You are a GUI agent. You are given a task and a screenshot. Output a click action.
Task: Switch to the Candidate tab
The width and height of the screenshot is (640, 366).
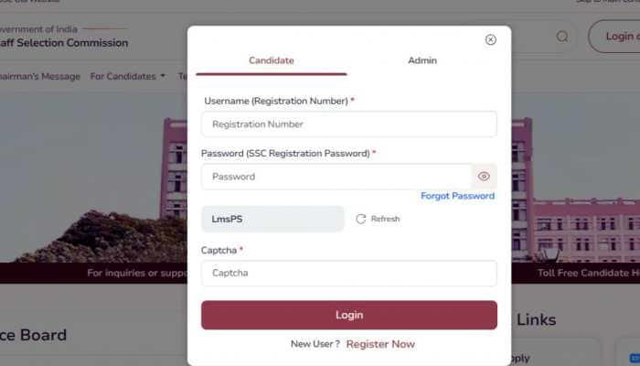pos(272,60)
